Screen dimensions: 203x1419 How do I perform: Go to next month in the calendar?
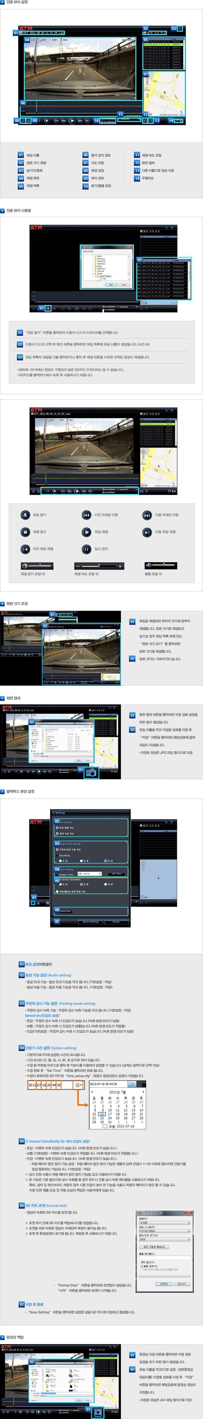[x=143, y=1092]
